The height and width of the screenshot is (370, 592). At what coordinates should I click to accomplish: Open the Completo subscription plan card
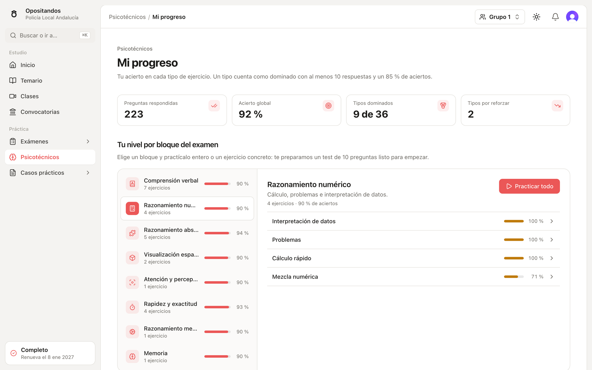50,353
